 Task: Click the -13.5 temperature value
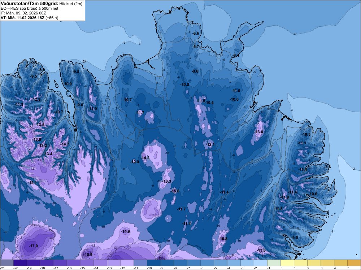40,125
